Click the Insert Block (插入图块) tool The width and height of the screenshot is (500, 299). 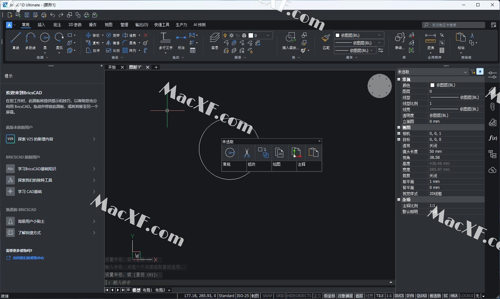point(290,41)
